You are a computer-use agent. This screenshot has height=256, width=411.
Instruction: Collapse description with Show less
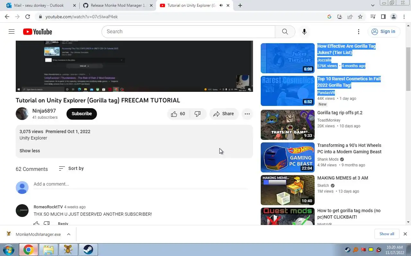tap(30, 151)
